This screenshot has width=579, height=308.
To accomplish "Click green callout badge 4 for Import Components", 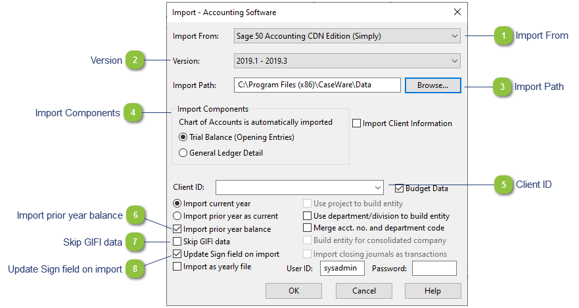I will click(x=133, y=112).
